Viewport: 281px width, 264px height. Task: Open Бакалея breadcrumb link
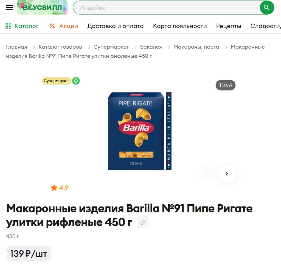point(151,47)
